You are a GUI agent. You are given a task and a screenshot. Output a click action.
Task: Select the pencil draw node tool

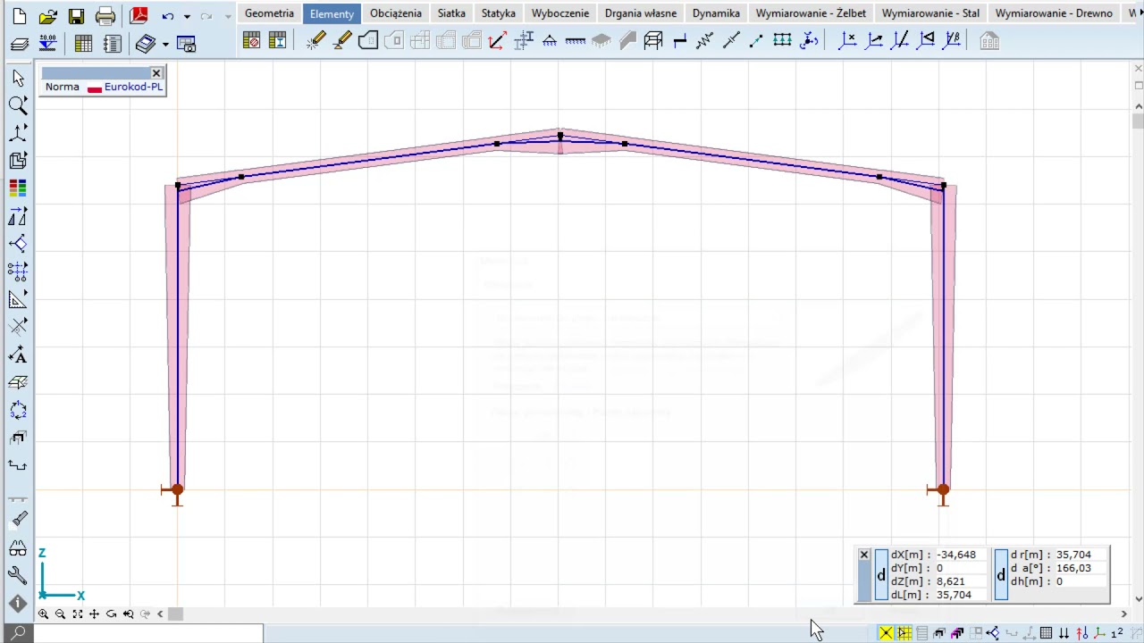315,40
